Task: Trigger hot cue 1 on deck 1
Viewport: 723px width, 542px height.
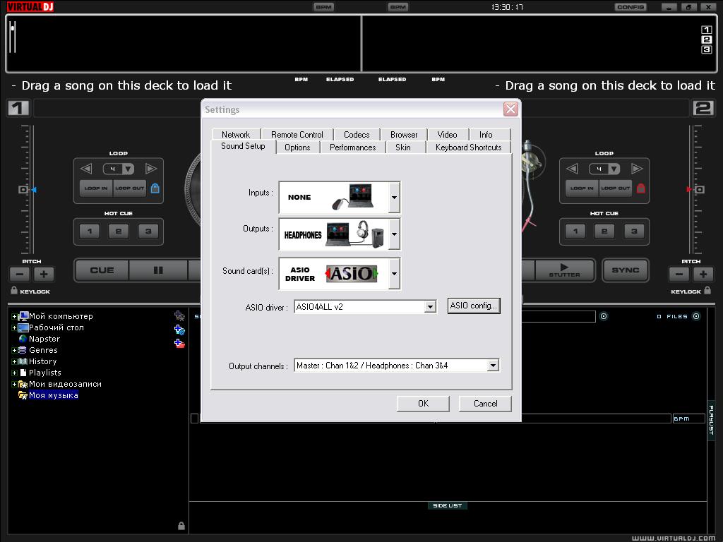Action: [90, 231]
